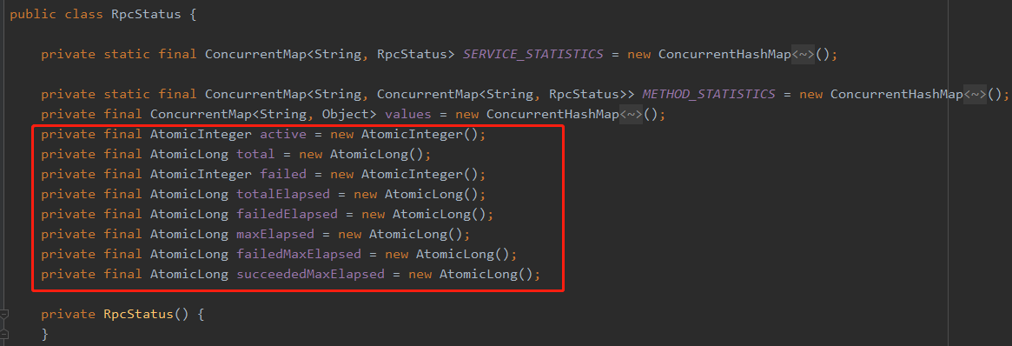Screen dimensions: 1012x346
Task: Expand the folded diamond on SERVICE_STATISTICS line
Action: click(x=804, y=54)
